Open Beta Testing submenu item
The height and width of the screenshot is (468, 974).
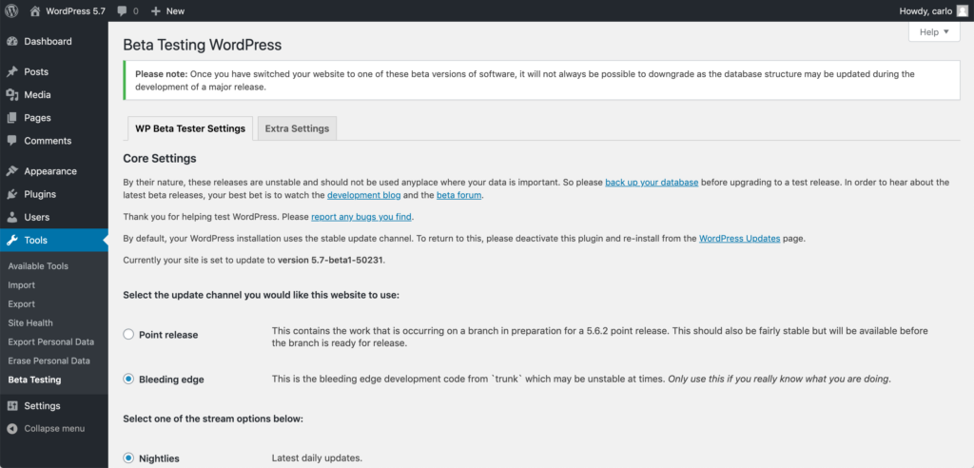click(x=34, y=380)
